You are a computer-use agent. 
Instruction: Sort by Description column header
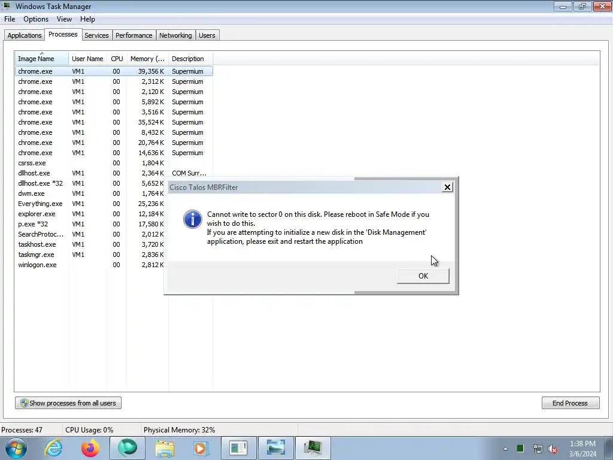click(190, 59)
